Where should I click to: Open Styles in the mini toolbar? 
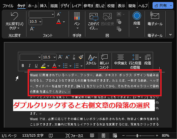(x=91, y=60)
